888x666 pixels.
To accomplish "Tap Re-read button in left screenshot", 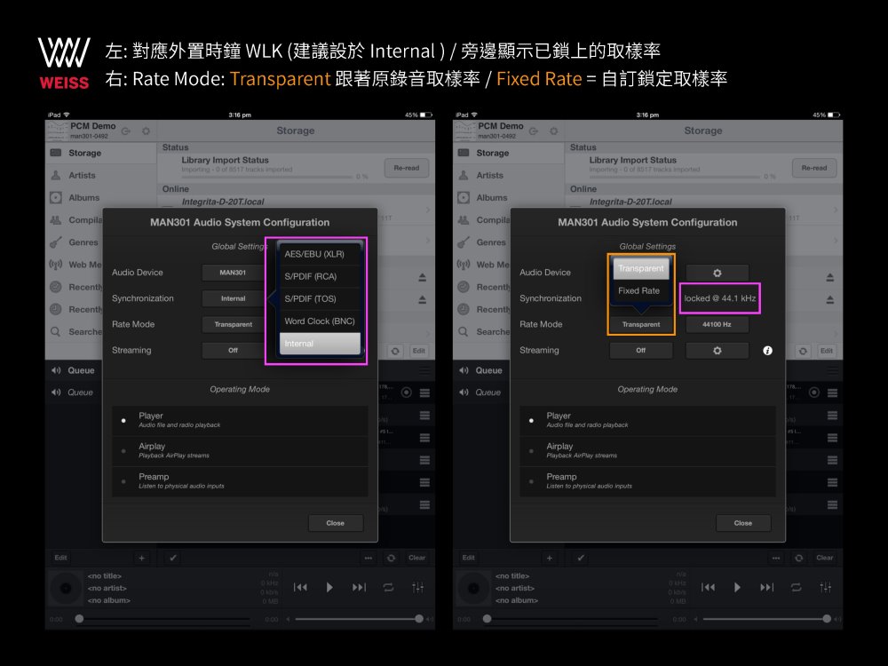I will click(x=407, y=168).
